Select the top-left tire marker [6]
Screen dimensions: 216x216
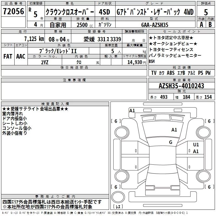point(116,121)
